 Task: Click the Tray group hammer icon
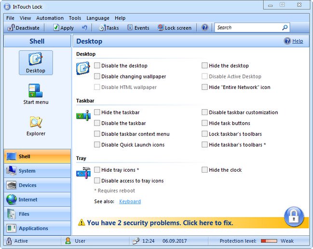pyautogui.click(x=83, y=173)
